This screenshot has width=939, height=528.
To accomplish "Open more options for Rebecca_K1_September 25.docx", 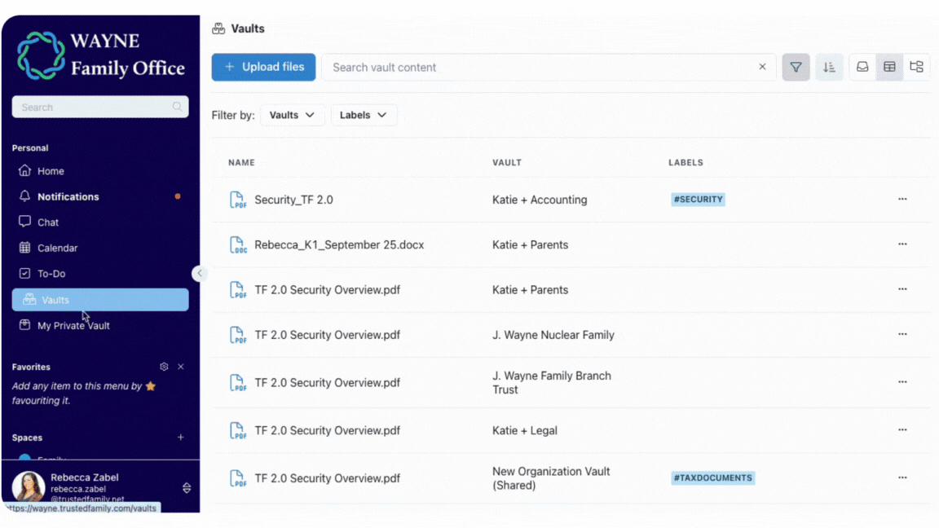I will pyautogui.click(x=902, y=244).
